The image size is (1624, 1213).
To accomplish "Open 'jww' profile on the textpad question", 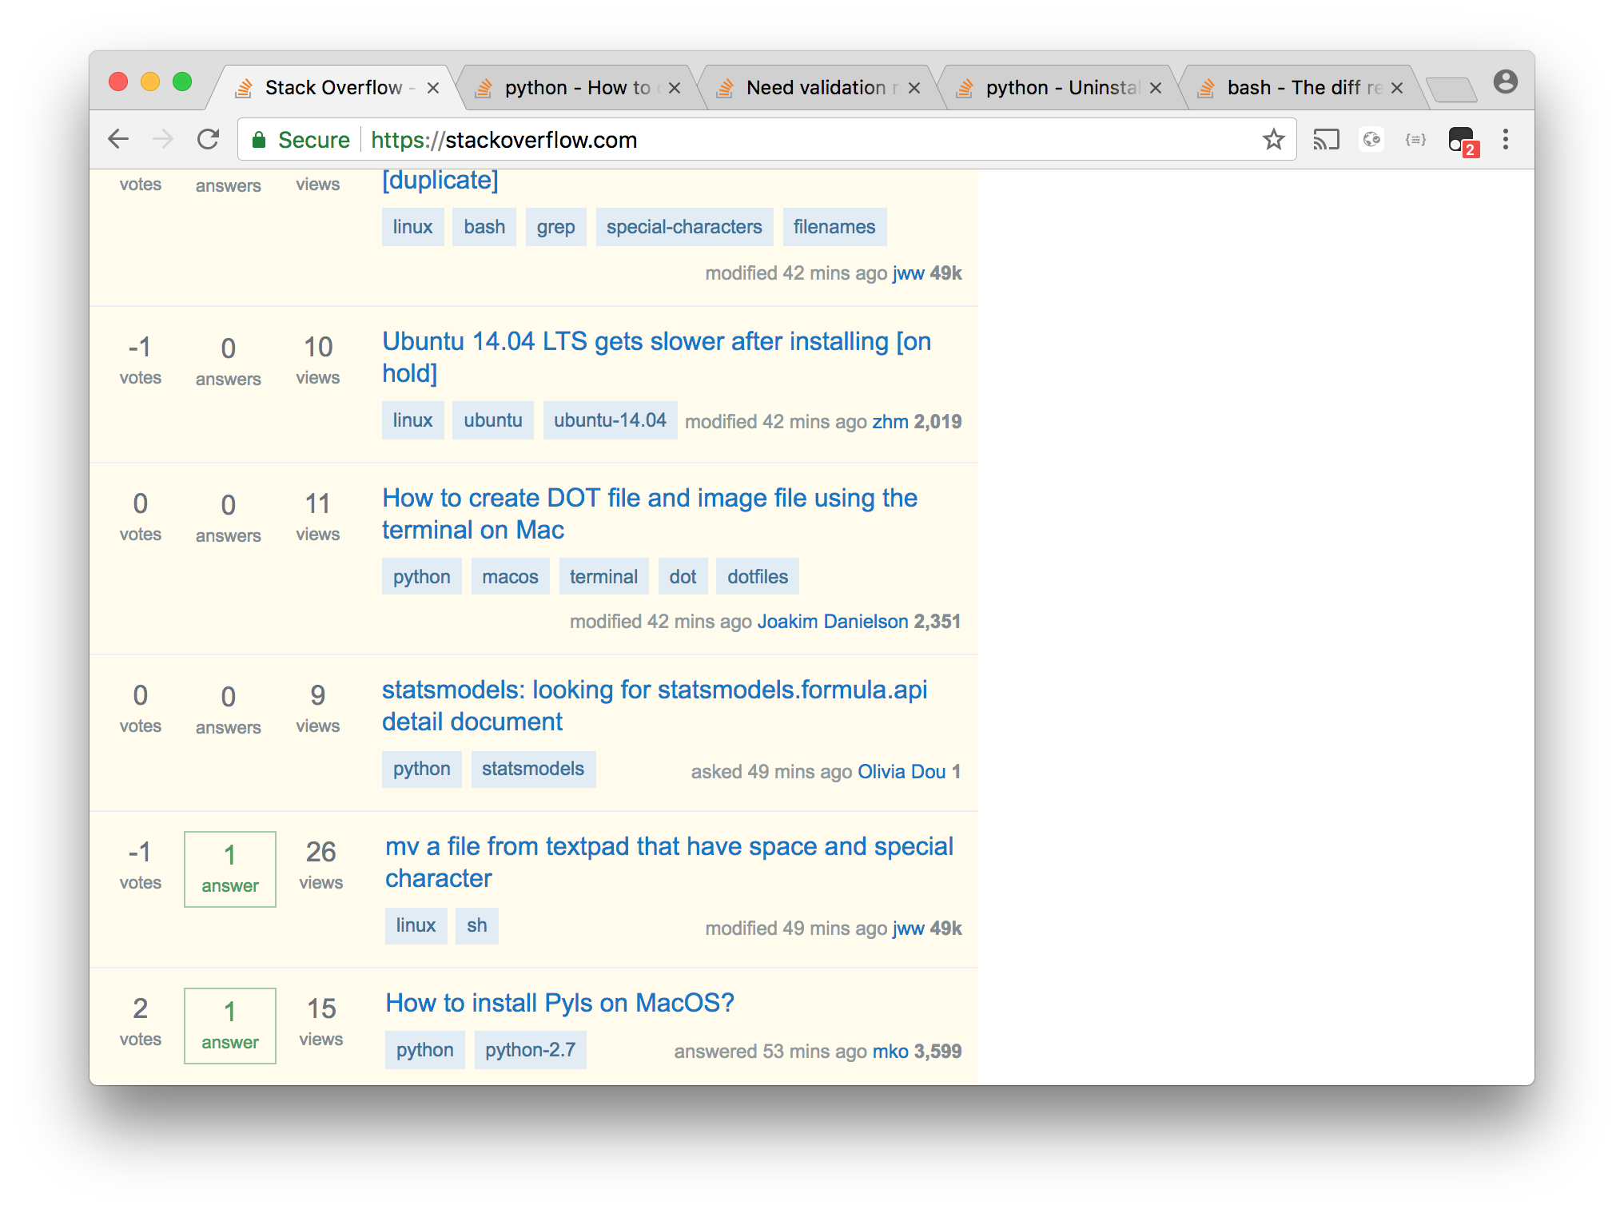I will (x=909, y=929).
